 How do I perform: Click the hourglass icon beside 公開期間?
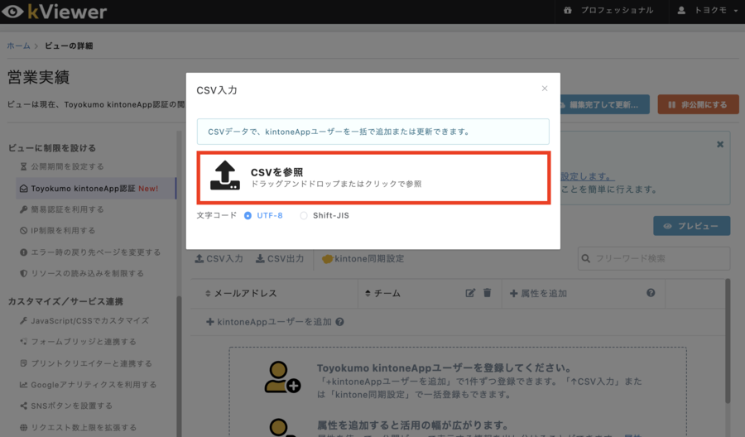coord(23,166)
